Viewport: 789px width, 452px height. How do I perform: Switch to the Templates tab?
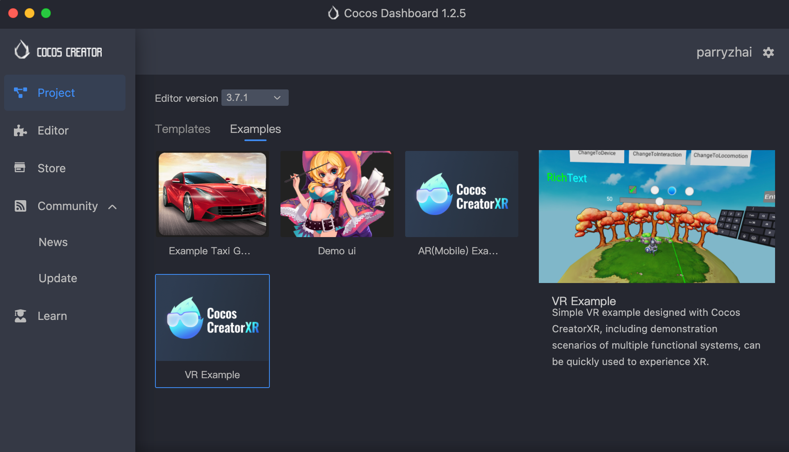point(182,129)
